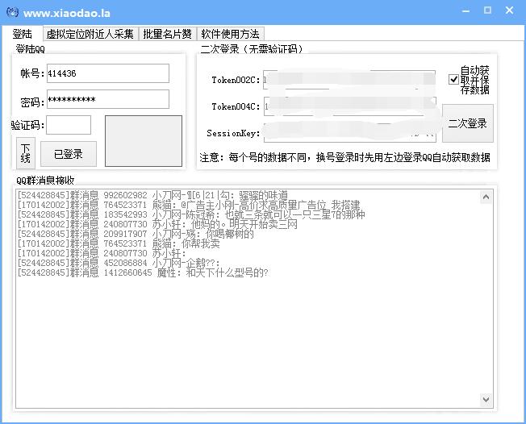Toggle the 自动获取并保存数据 checkbox
The width and height of the screenshot is (526, 424).
click(x=453, y=80)
